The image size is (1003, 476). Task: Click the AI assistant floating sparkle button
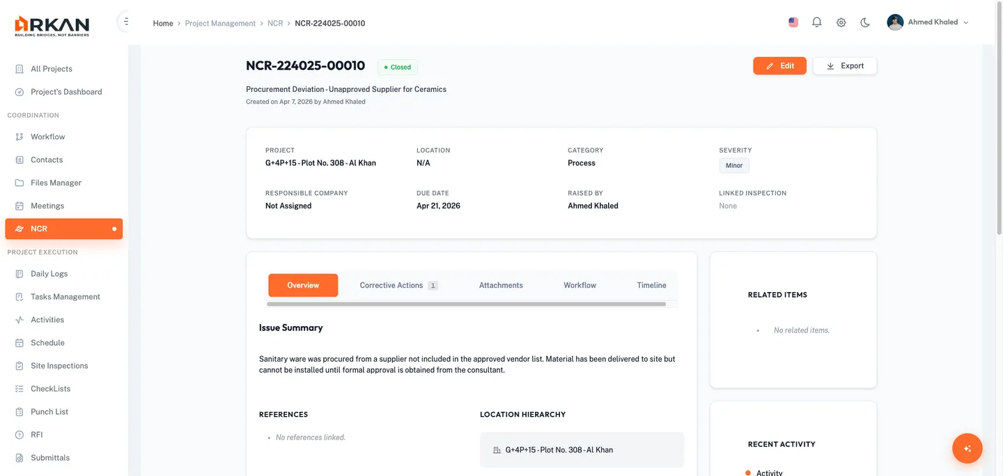coord(967,449)
